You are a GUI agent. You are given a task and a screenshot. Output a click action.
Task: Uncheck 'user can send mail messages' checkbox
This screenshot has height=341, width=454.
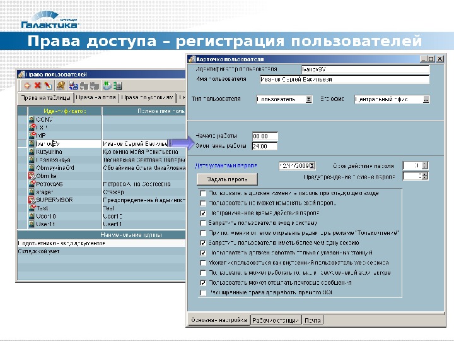203,283
